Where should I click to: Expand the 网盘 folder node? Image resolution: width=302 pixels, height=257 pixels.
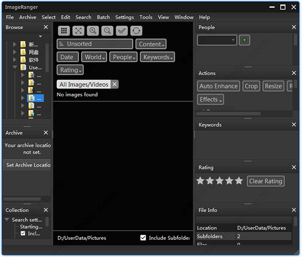click(x=15, y=52)
